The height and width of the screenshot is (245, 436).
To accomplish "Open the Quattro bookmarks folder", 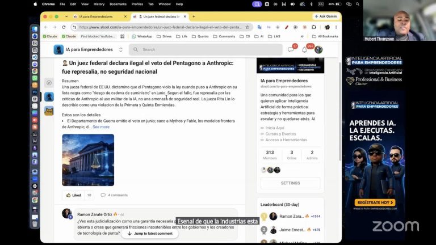I will [200, 36].
